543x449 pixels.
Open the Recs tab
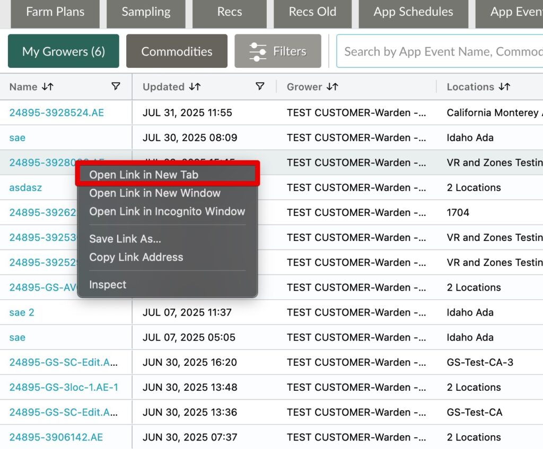tap(230, 13)
